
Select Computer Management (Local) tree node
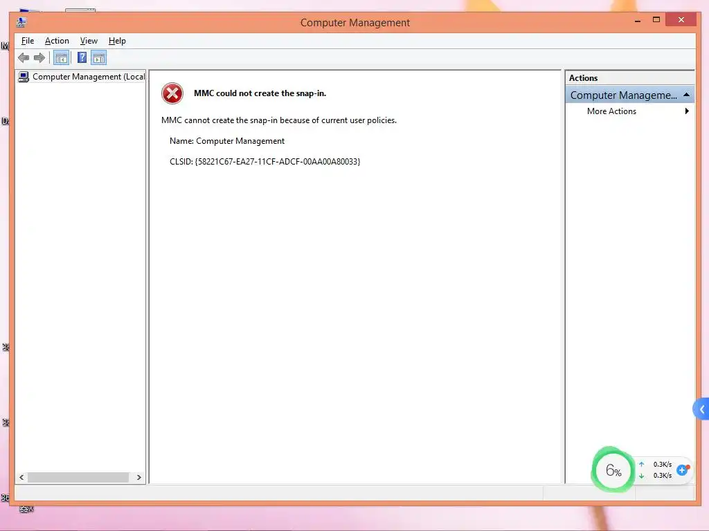coord(82,77)
